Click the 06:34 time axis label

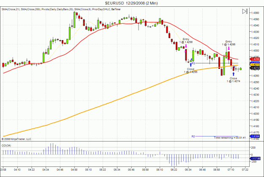[188, 169]
